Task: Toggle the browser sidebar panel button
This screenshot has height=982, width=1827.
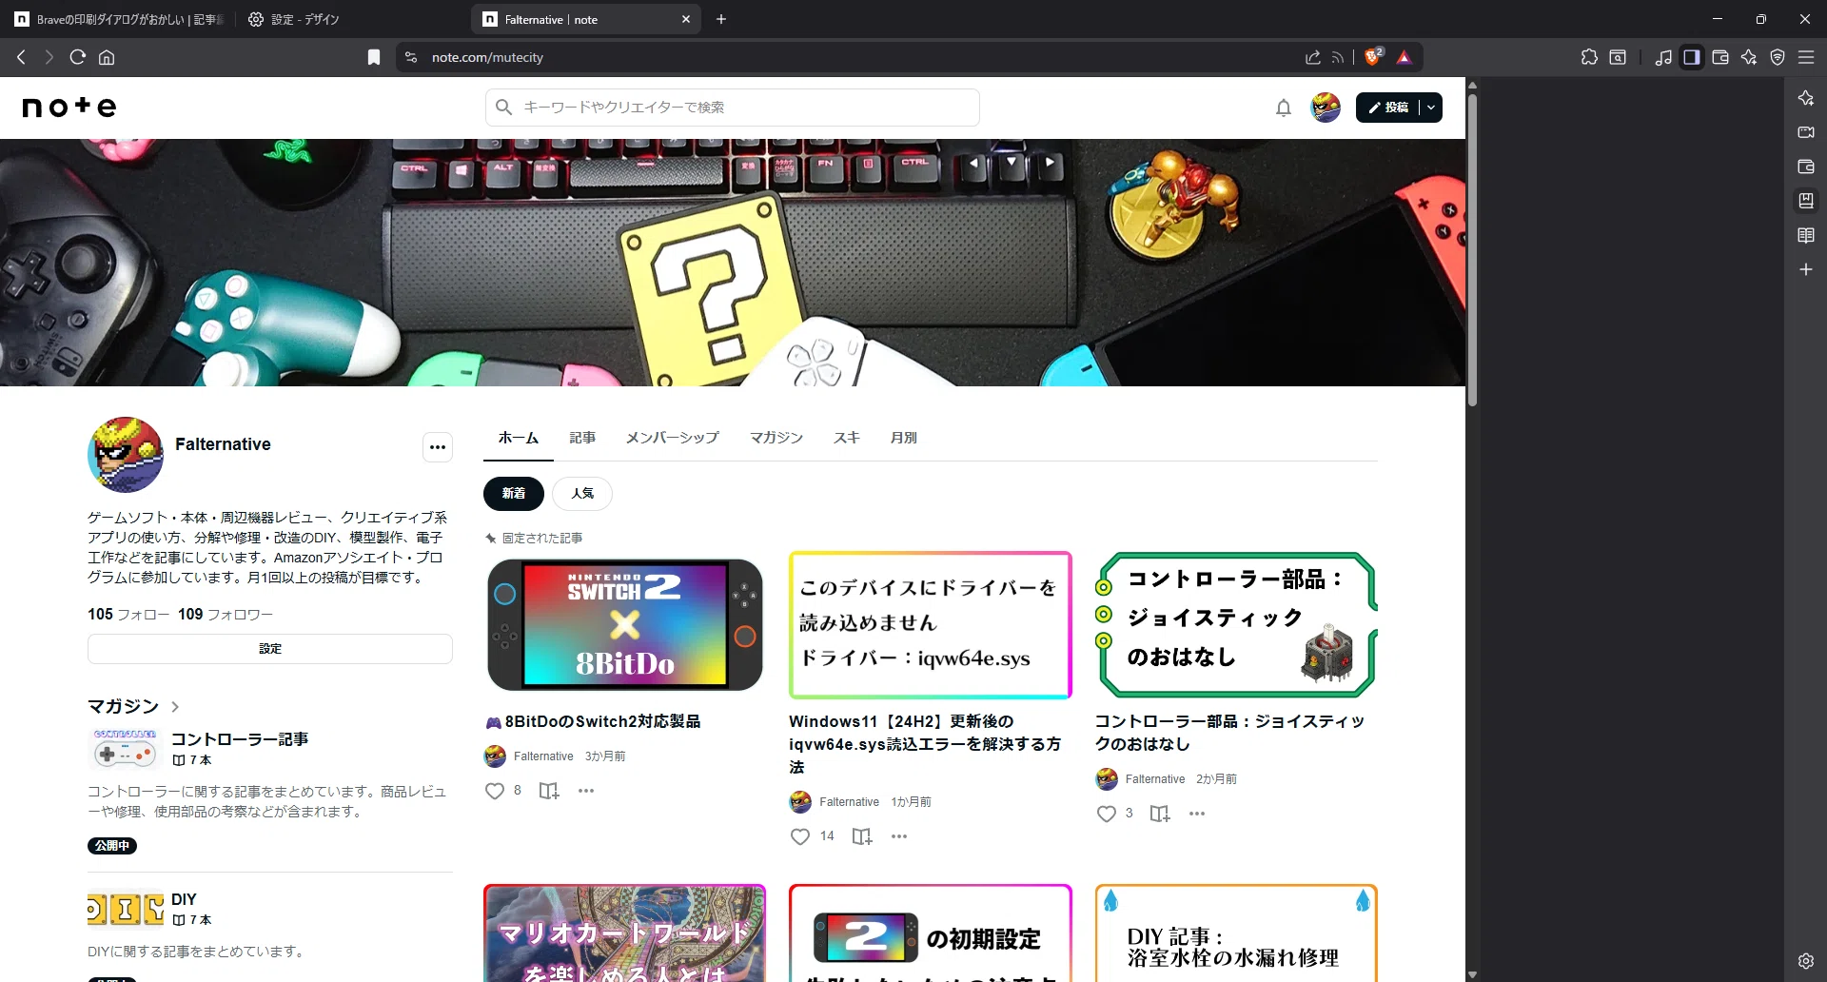Action: pos(1692,57)
